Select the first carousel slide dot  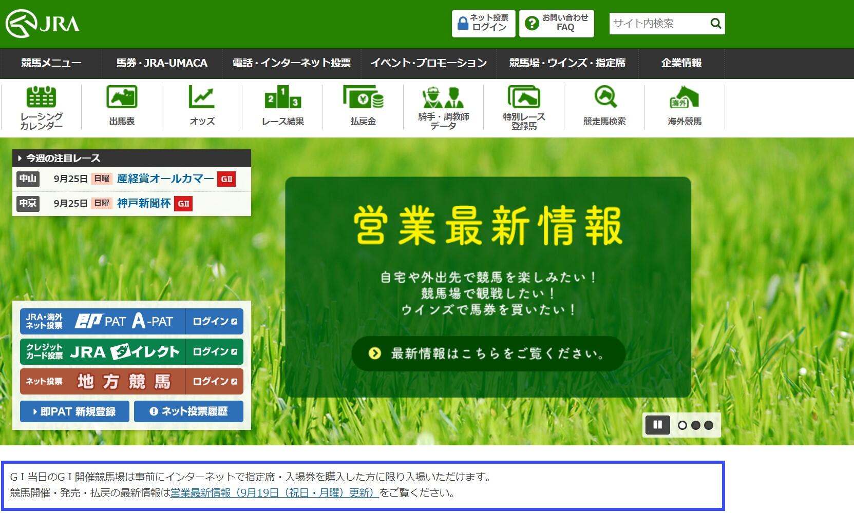point(682,425)
